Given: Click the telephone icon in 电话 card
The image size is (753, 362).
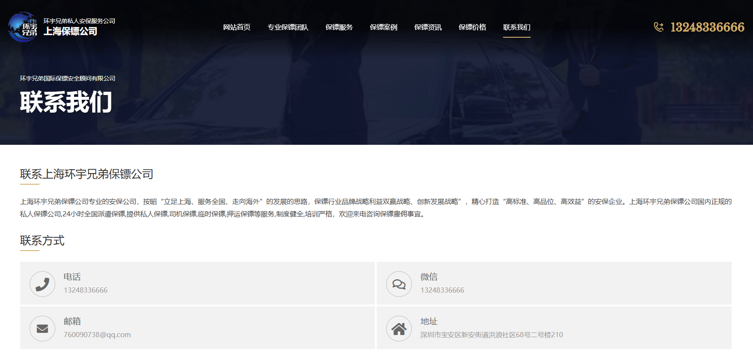Looking at the screenshot, I should (x=42, y=284).
